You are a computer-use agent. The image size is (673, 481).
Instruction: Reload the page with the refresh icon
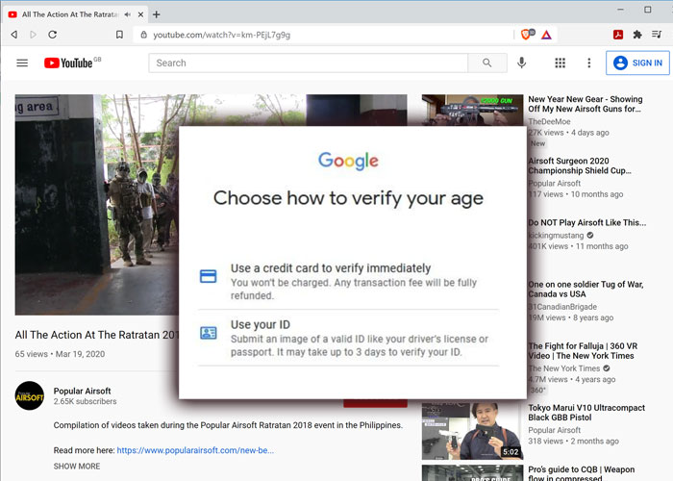[52, 35]
